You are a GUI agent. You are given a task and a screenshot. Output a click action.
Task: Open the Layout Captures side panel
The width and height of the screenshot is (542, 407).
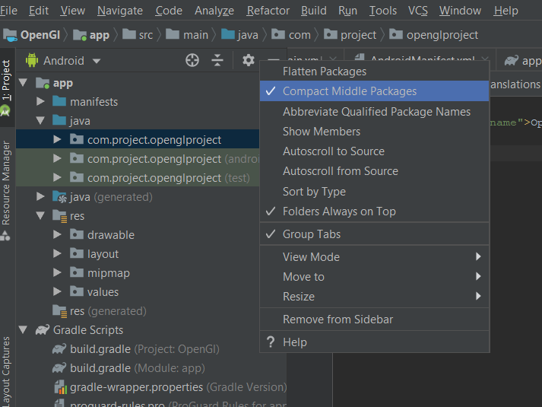(6, 372)
